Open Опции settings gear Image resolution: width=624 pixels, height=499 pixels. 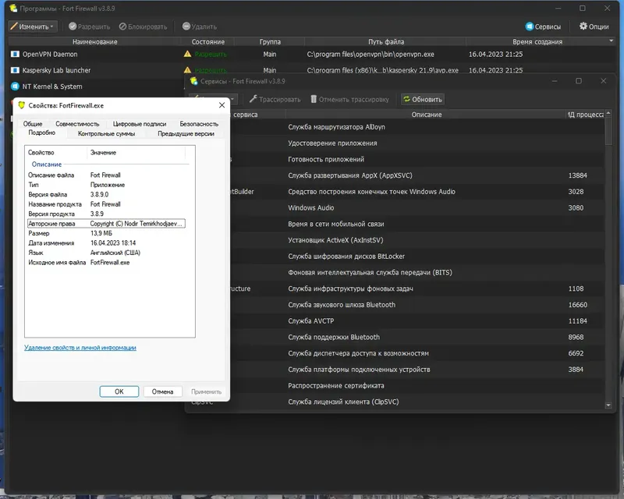point(594,27)
